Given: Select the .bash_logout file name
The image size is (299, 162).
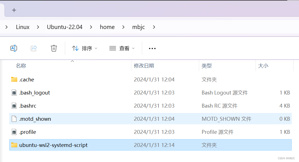Looking at the screenshot, I should pyautogui.click(x=35, y=93).
